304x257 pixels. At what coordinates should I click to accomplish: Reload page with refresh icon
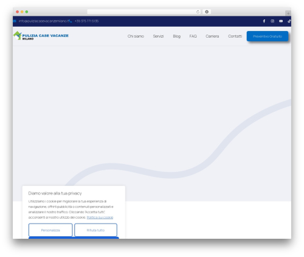click(x=198, y=12)
